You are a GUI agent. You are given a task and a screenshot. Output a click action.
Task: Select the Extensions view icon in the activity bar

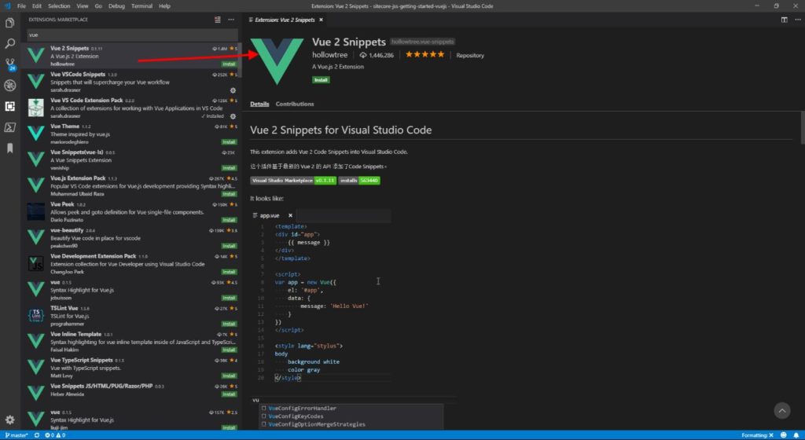9,106
